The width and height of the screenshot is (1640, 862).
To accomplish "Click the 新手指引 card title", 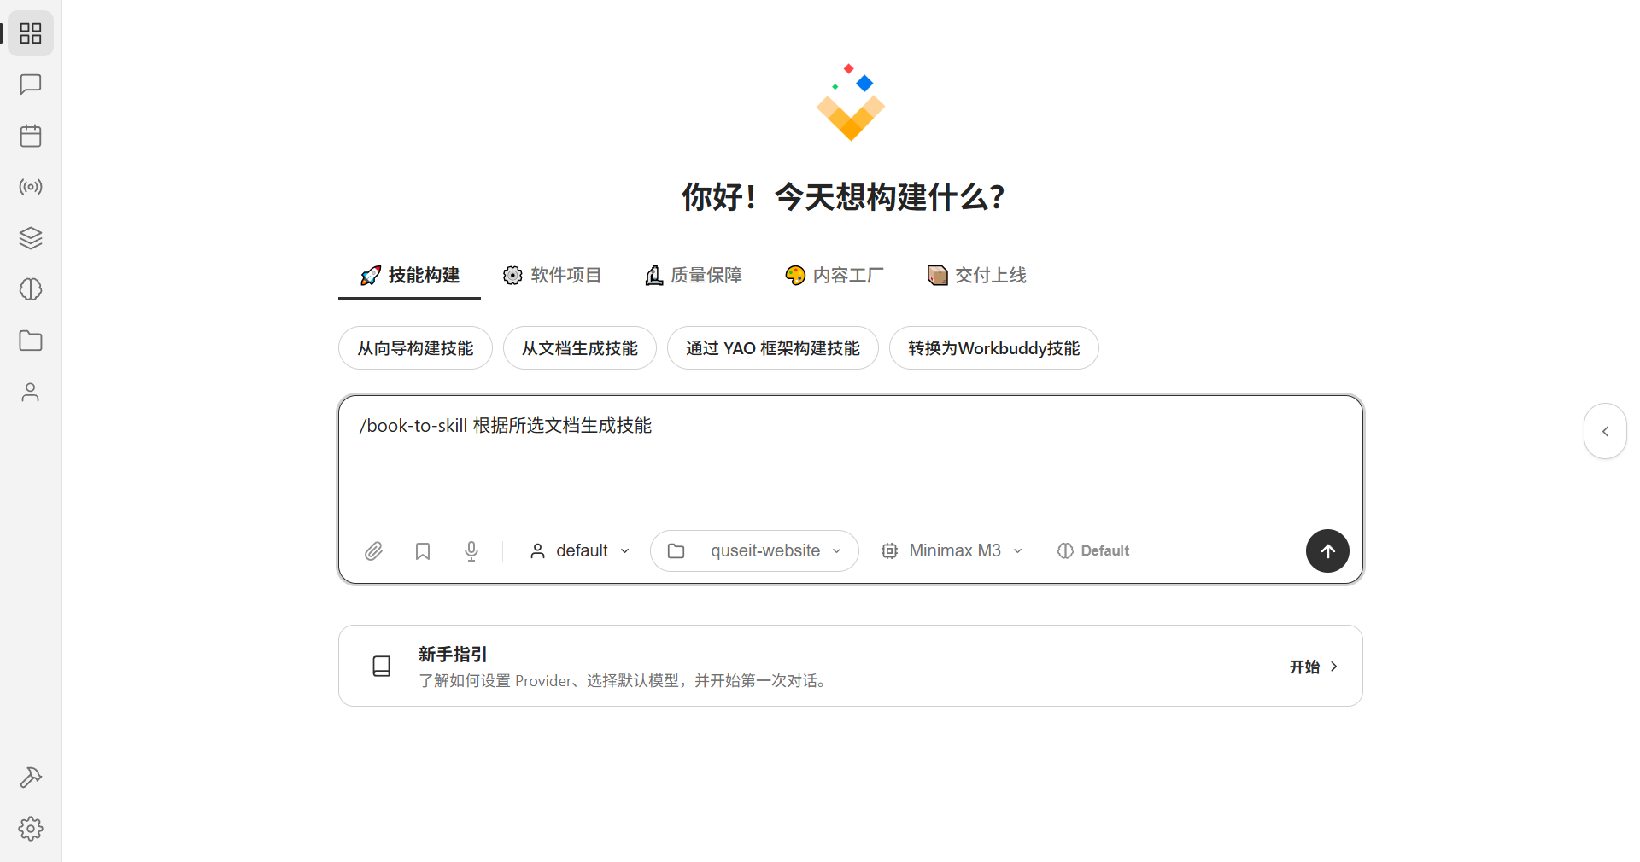I will tap(453, 655).
